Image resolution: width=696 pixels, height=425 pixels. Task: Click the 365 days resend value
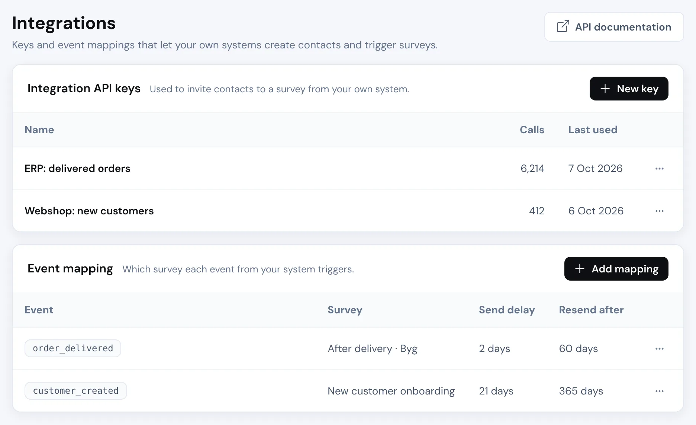tap(581, 391)
